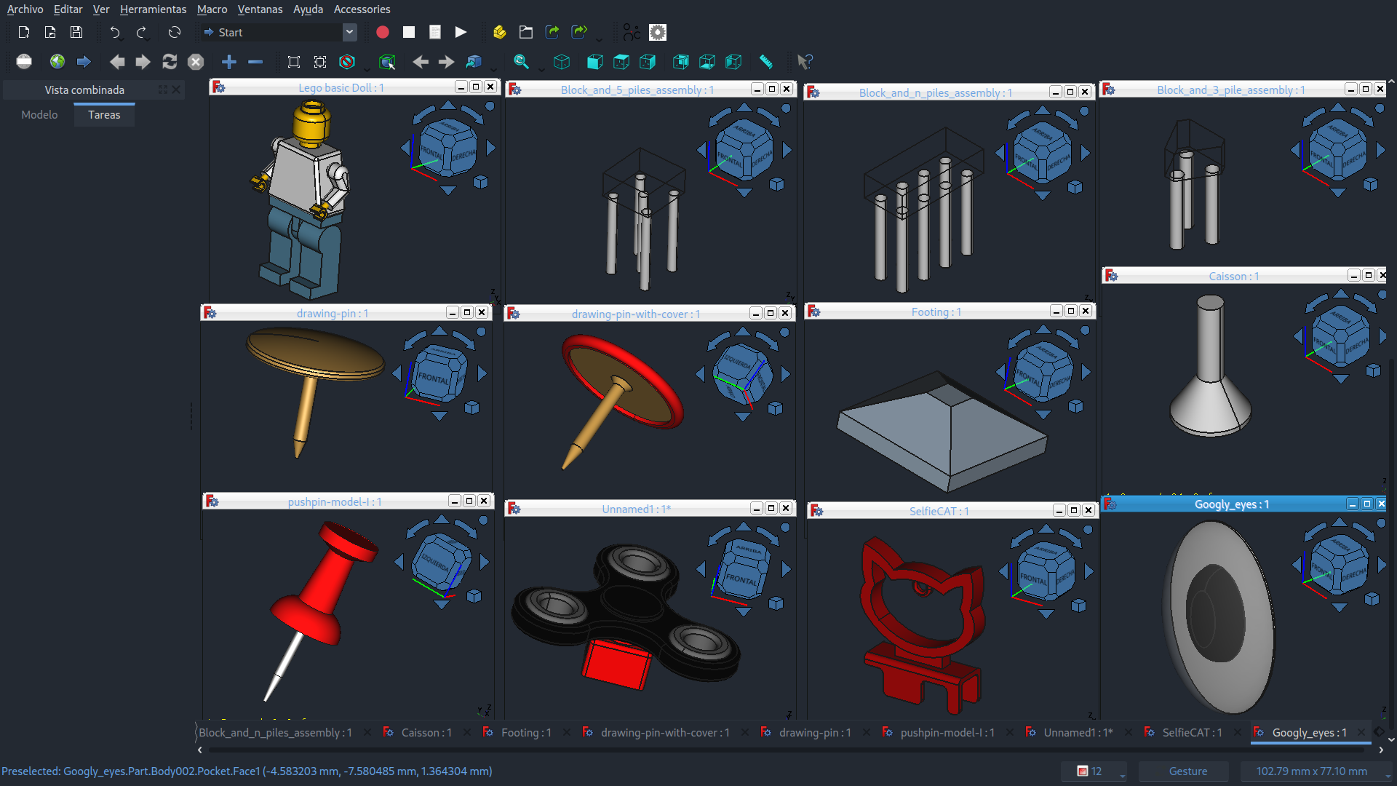Switch to the rear view cube icon
Image resolution: width=1397 pixels, height=786 pixels.
(681, 62)
